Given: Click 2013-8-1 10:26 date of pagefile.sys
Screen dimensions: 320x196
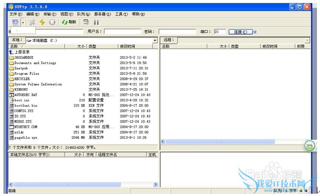Looking at the screenshot, I should (133, 137).
